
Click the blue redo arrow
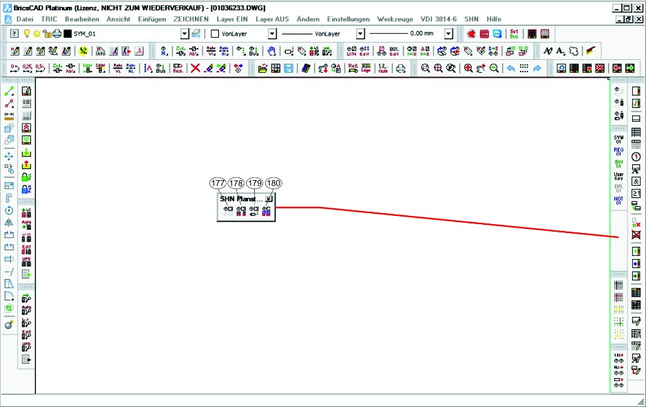click(x=536, y=68)
